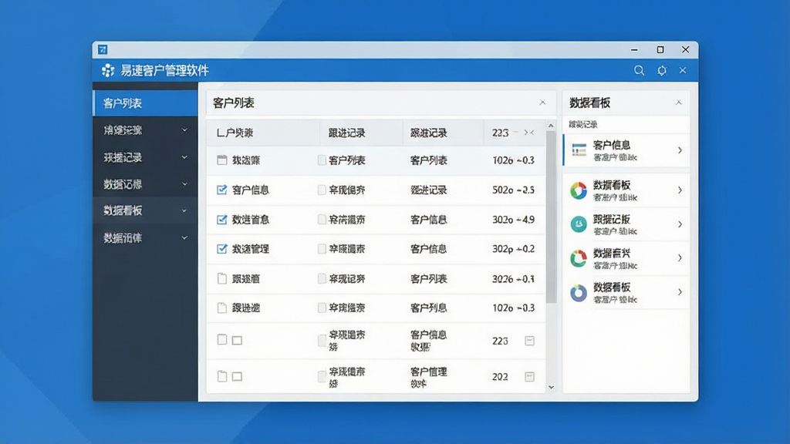Click the document icon in the 202 row
This screenshot has width=790, height=444.
pos(221,376)
